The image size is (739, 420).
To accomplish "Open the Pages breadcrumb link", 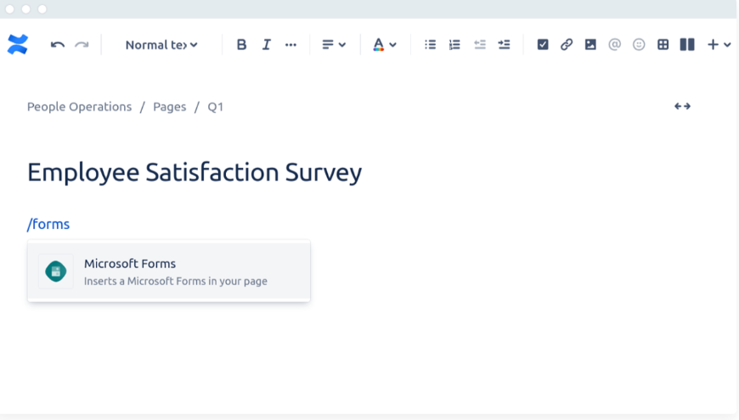I will coord(169,107).
